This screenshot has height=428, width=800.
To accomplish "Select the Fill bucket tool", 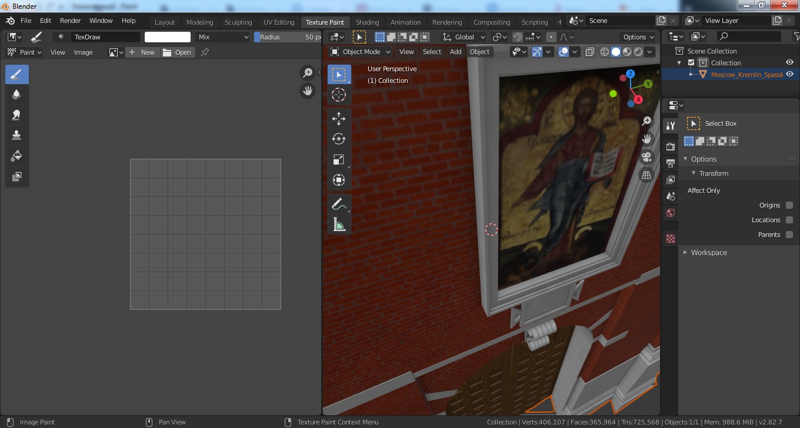I will coord(16,156).
